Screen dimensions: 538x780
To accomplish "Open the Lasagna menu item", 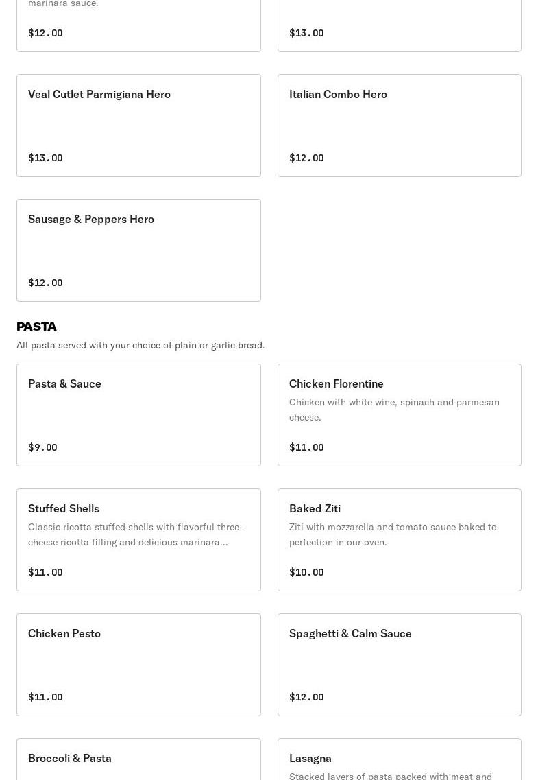I will tap(400, 759).
